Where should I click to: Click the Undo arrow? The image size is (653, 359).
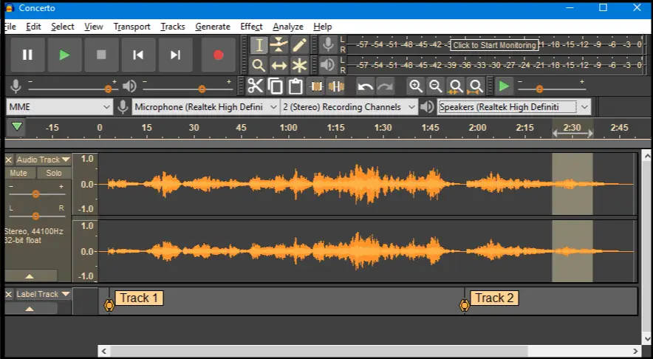click(365, 86)
